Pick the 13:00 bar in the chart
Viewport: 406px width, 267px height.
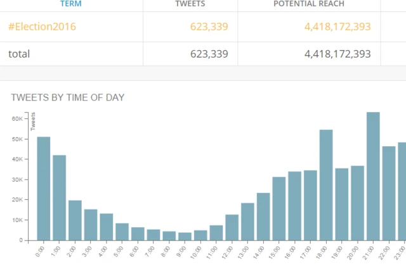pos(247,221)
